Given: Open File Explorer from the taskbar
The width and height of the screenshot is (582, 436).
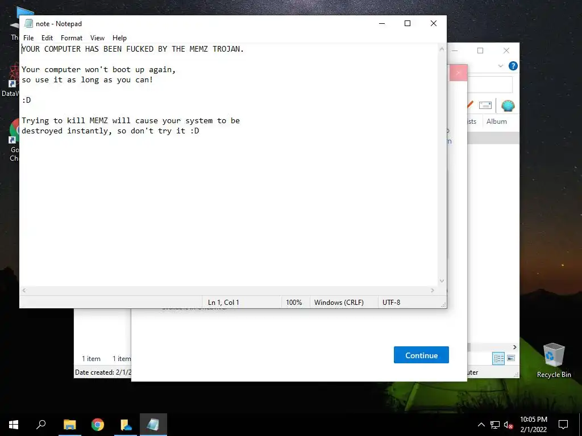Looking at the screenshot, I should tap(69, 425).
